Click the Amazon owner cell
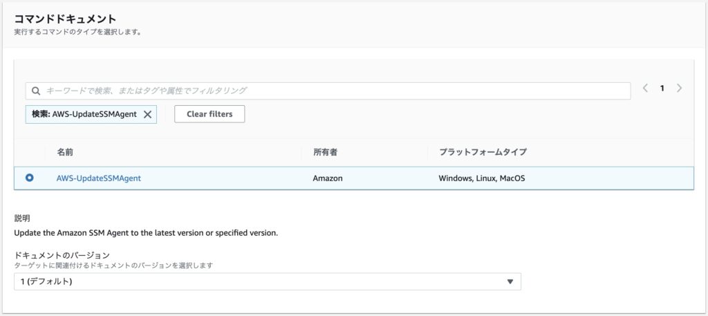Image resolution: width=708 pixels, height=316 pixels. (x=327, y=178)
